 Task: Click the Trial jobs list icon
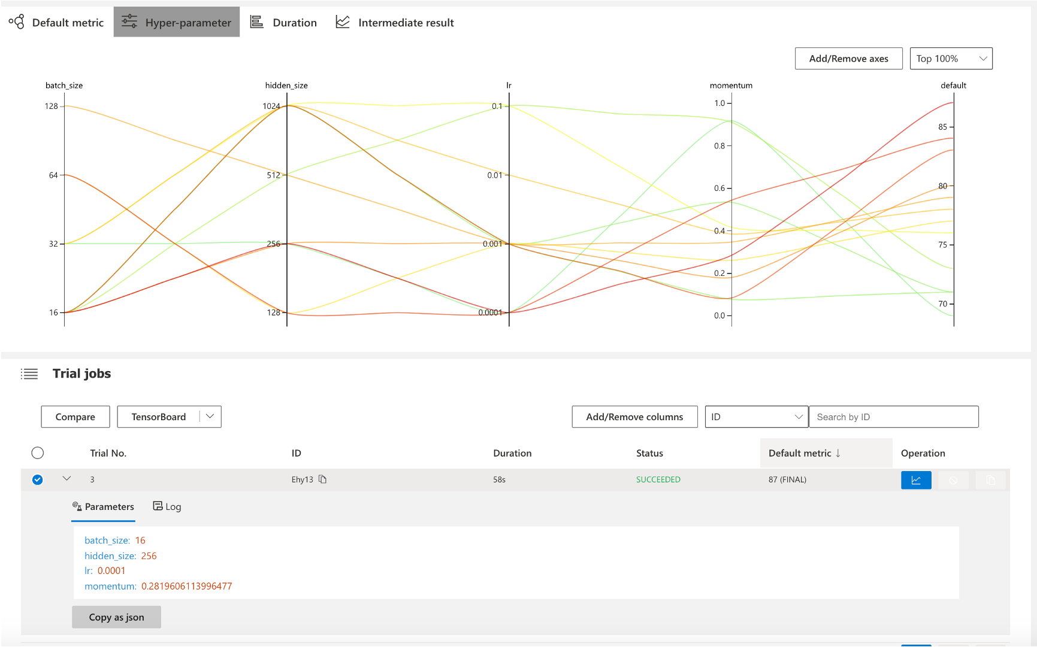coord(29,374)
